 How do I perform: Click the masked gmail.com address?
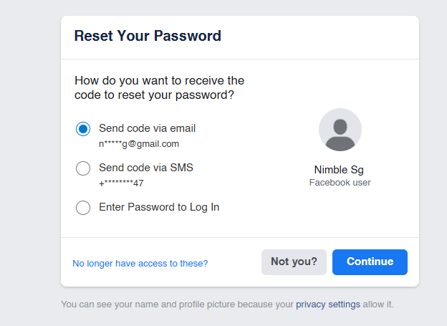pos(139,144)
